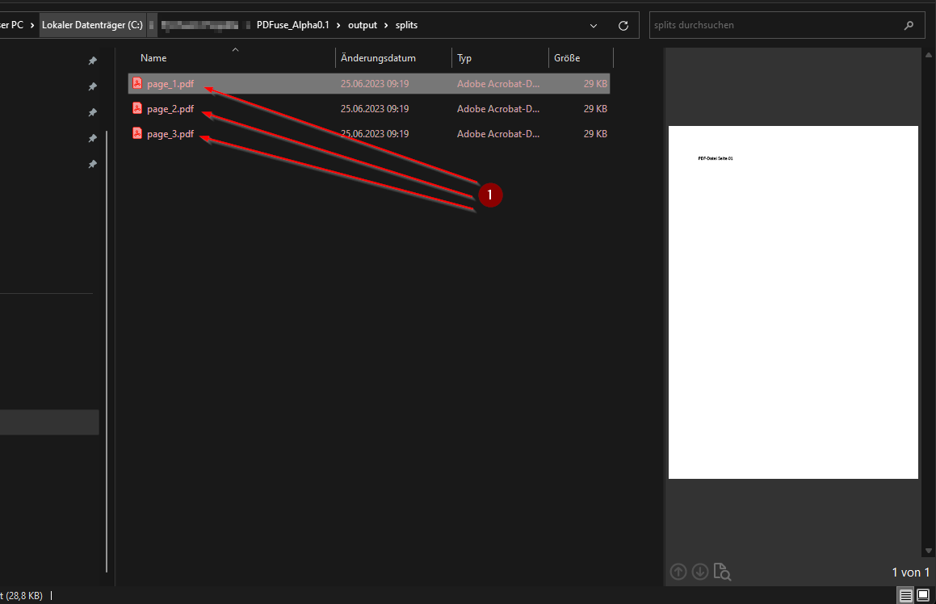The image size is (936, 604).
Task: Refresh the splits folder view
Action: tap(623, 25)
